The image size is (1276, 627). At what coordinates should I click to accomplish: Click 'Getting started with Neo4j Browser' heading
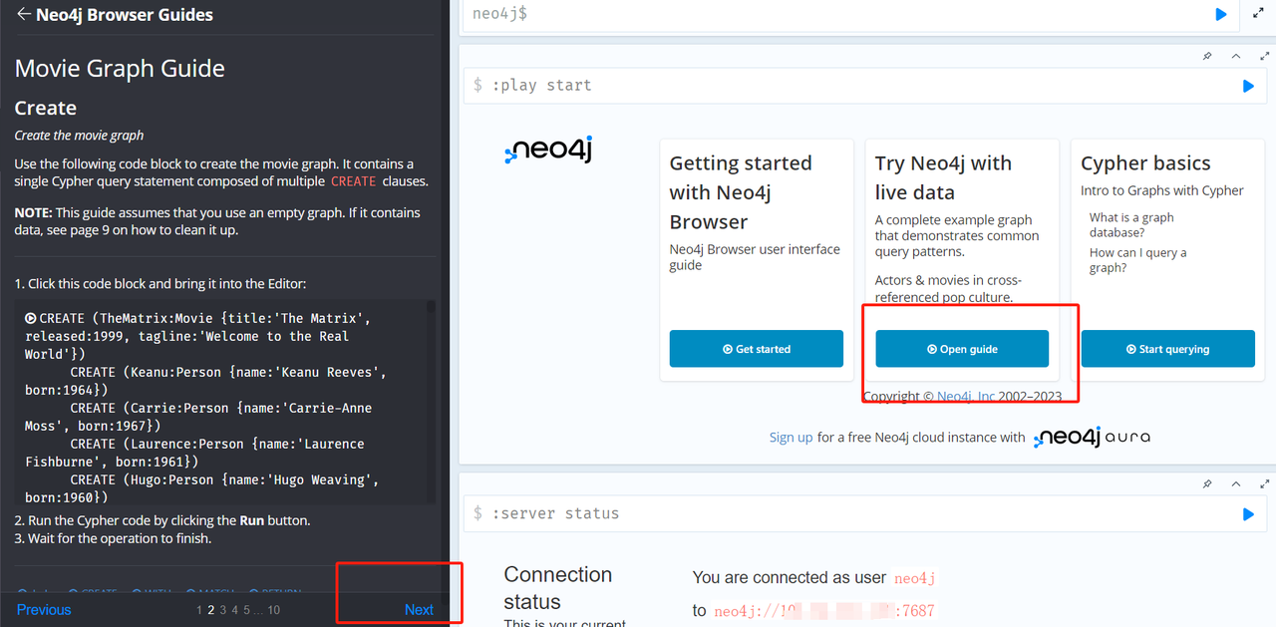point(740,192)
